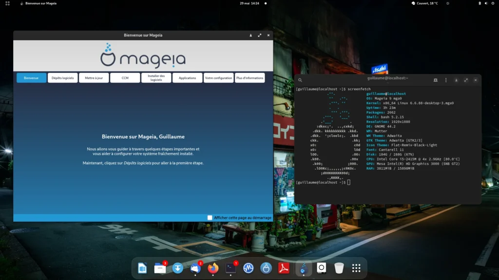Switch to Terminal via the dock icon

(x=230, y=268)
